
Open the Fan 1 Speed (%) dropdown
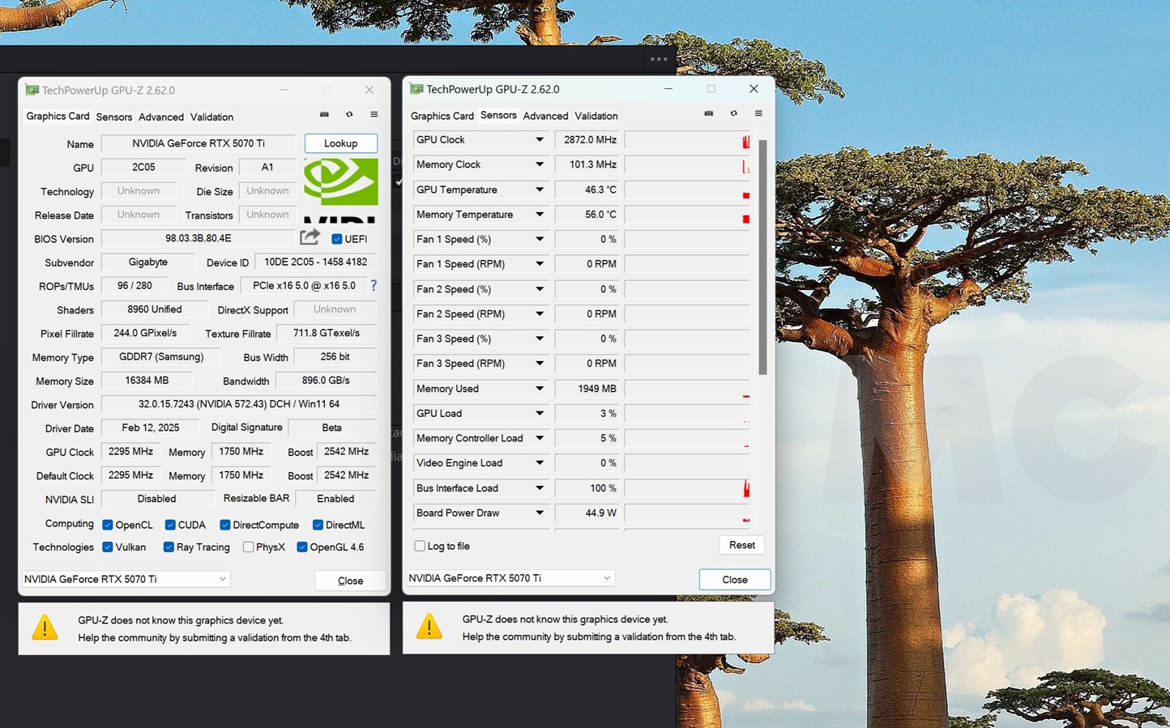[539, 240]
